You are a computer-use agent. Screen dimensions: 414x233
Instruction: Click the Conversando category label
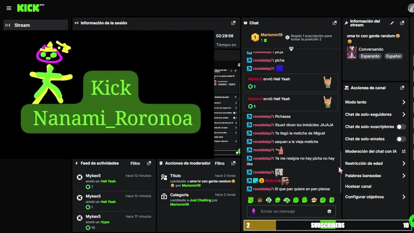coord(371,49)
